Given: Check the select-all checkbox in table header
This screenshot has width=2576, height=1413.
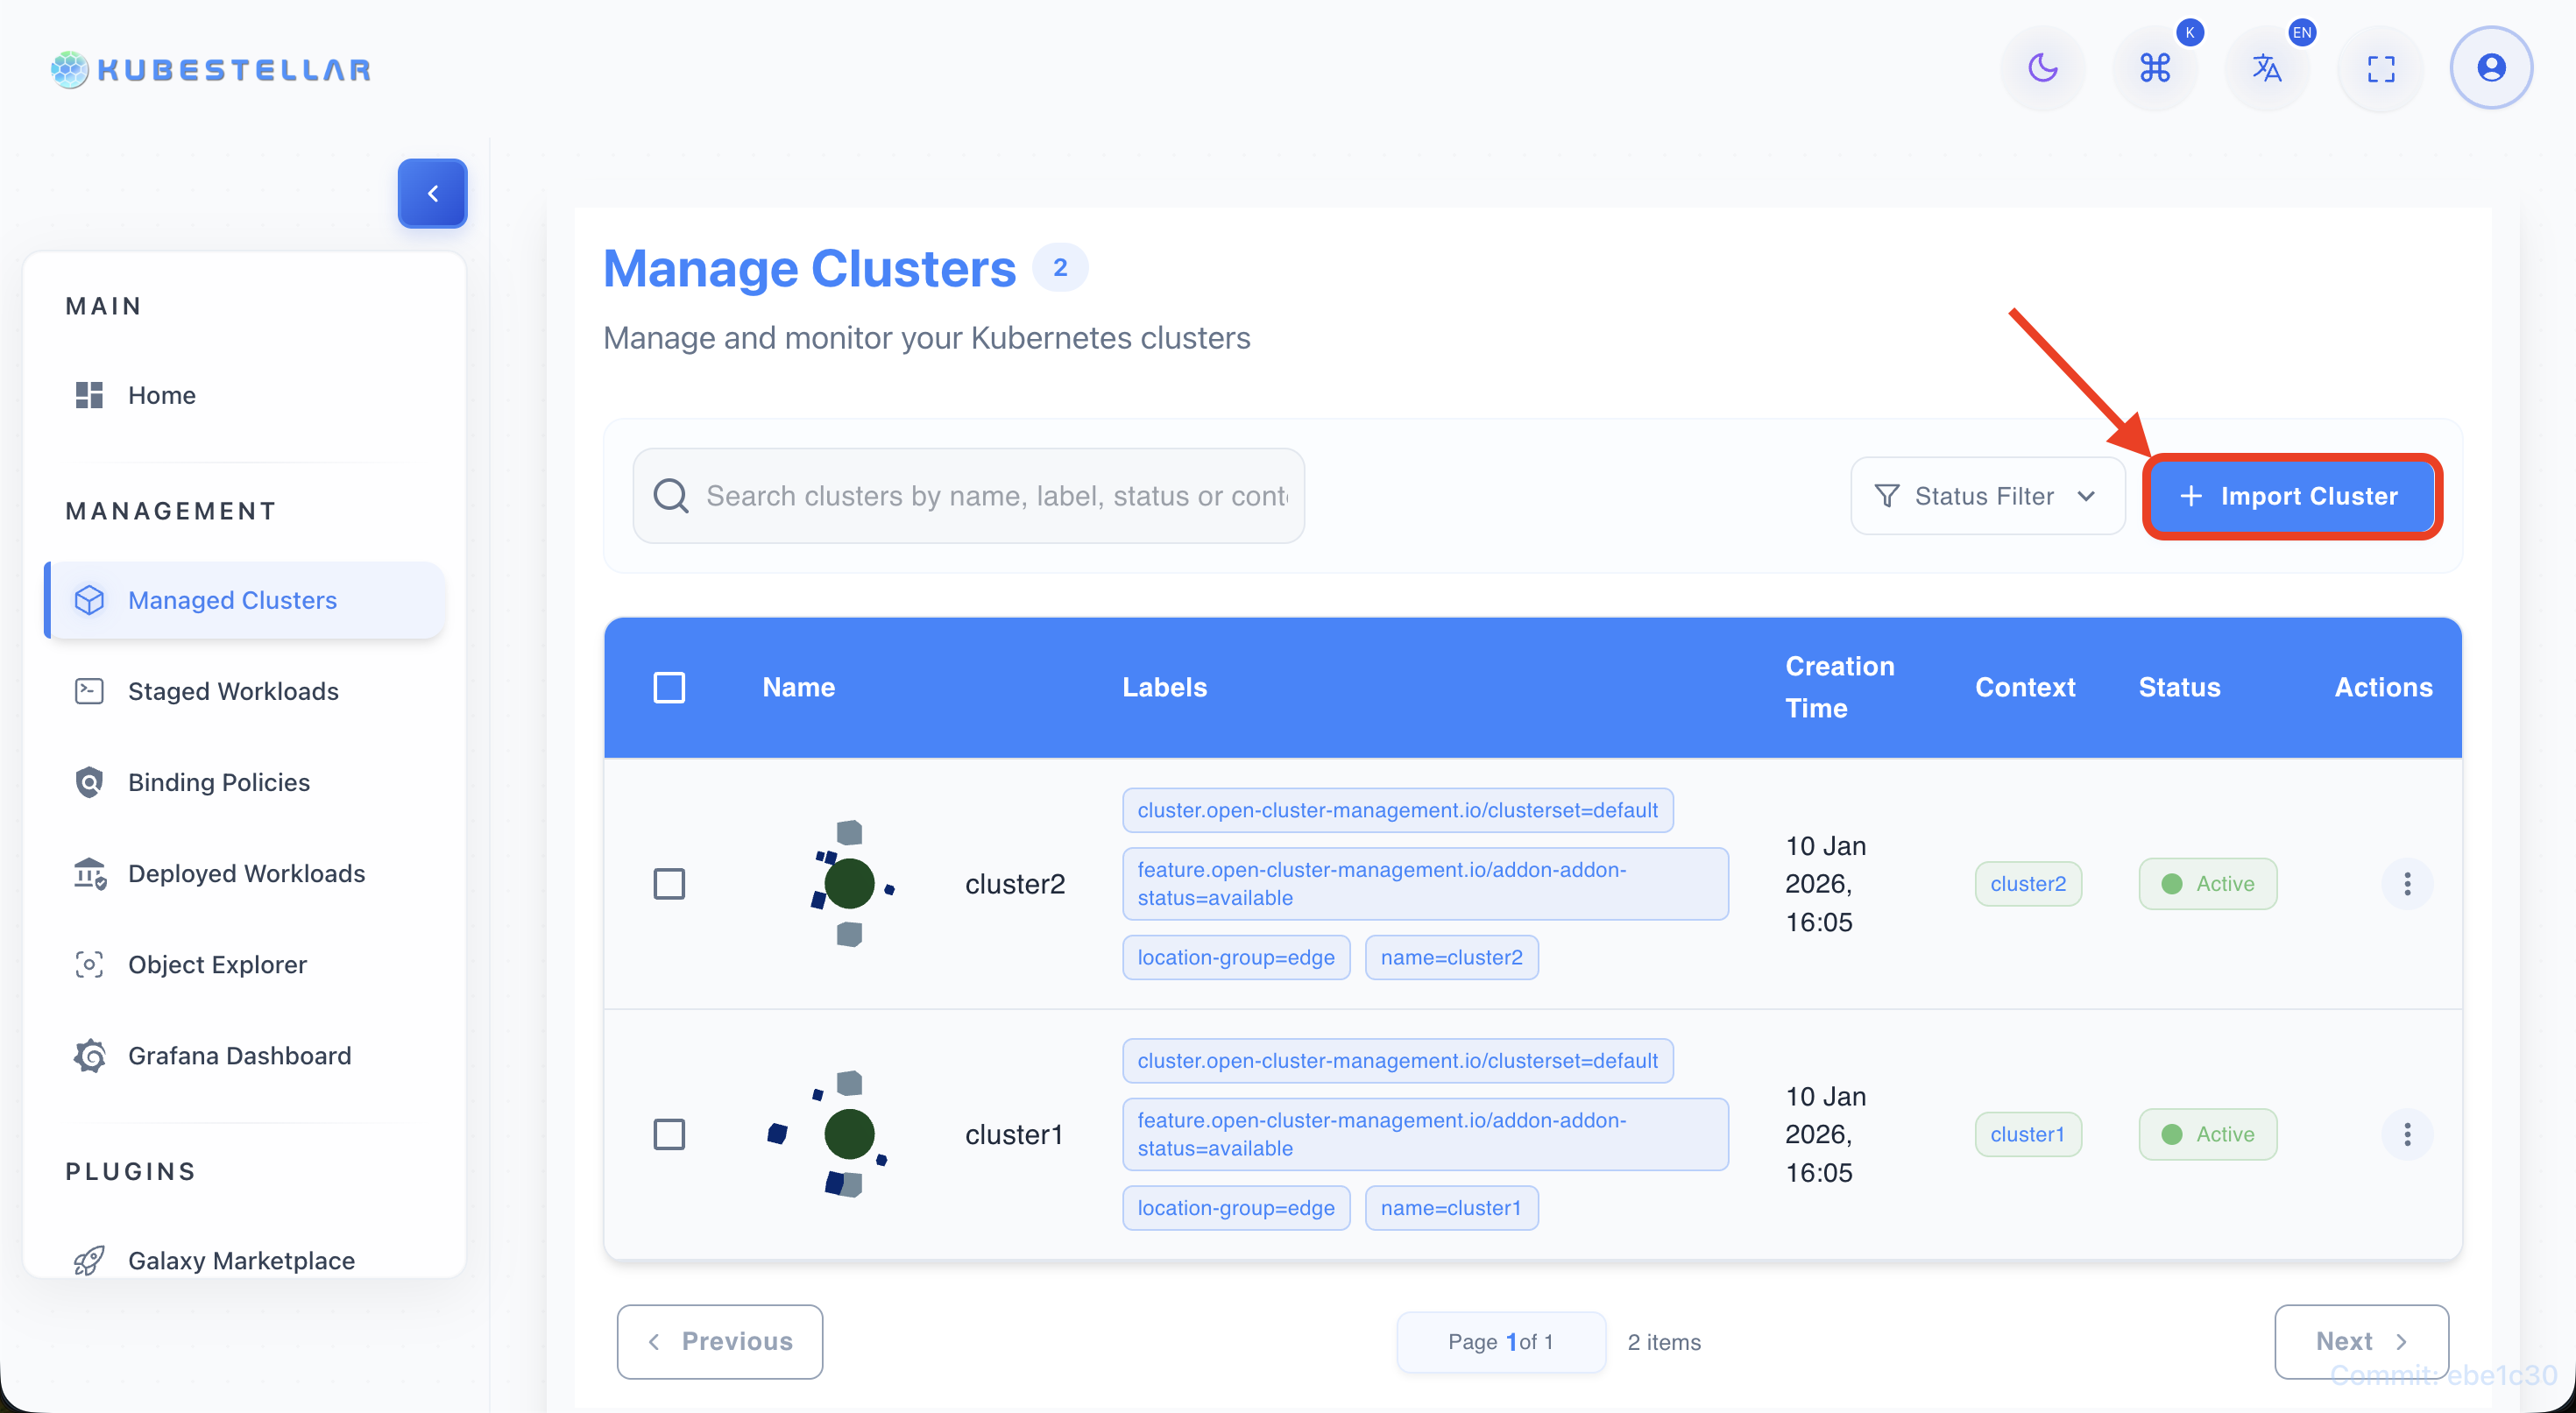Looking at the screenshot, I should [670, 687].
